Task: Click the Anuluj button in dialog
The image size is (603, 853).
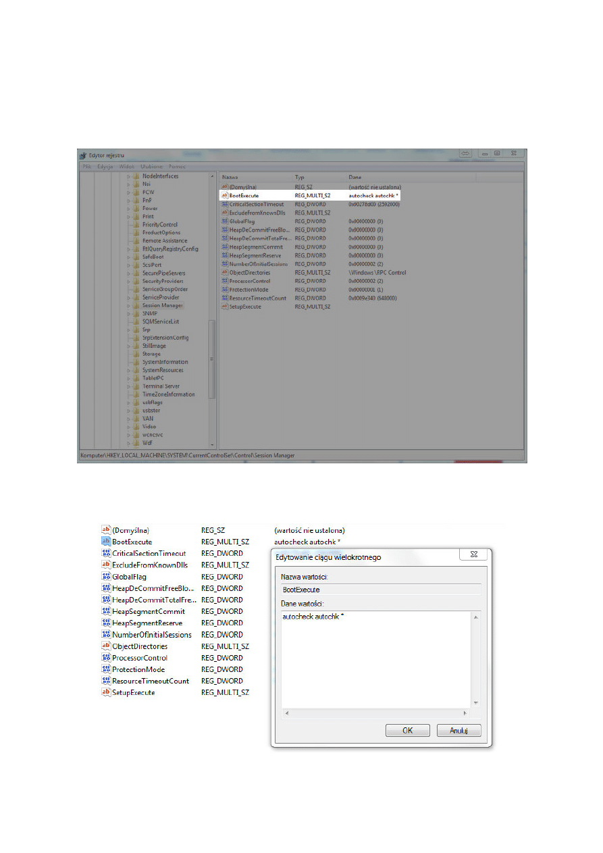Action: [x=458, y=731]
